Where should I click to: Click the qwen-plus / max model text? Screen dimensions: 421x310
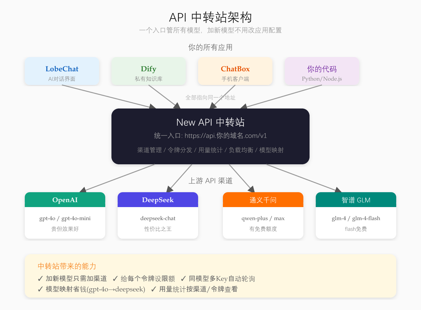[x=263, y=218]
